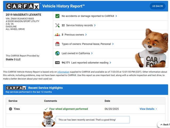Click the 3.0L V6 engine text
The width and height of the screenshot is (170, 128).
(x=10, y=24)
